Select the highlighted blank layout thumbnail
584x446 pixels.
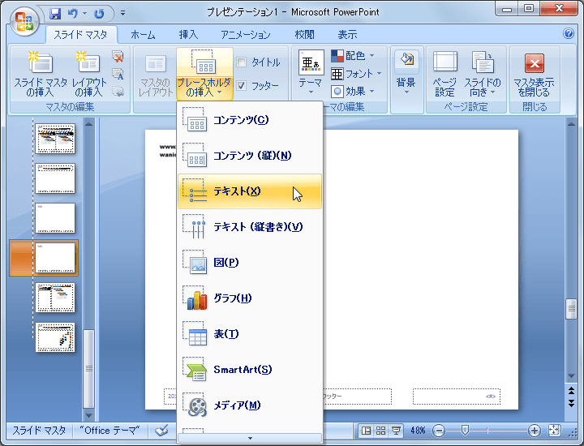(x=55, y=258)
